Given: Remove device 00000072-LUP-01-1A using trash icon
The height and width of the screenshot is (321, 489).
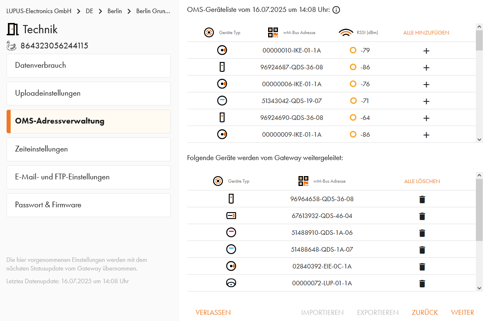Looking at the screenshot, I should [x=422, y=284].
